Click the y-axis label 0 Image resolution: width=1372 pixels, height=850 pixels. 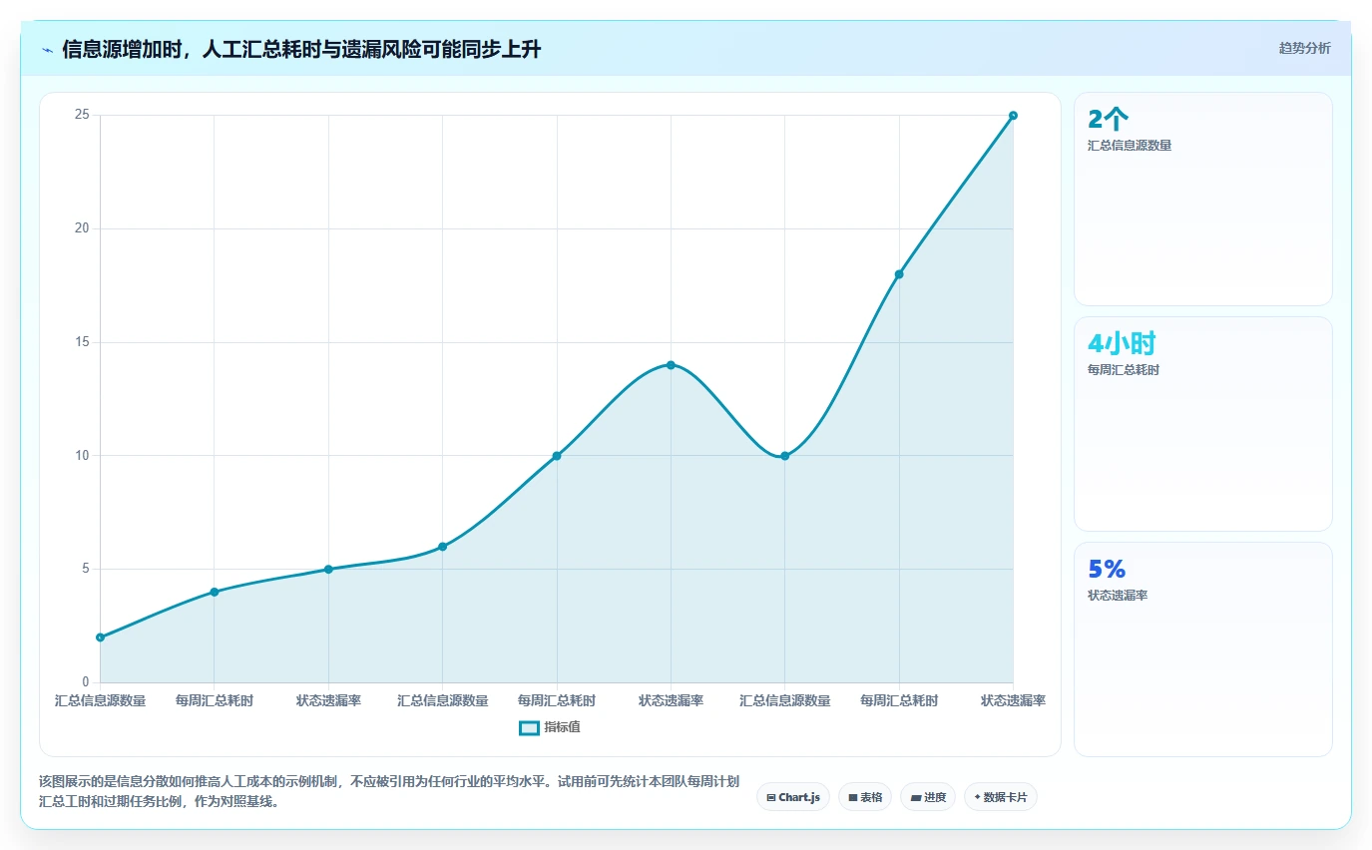(86, 682)
